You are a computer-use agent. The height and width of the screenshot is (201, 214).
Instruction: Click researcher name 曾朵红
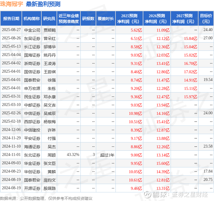pos(50,38)
